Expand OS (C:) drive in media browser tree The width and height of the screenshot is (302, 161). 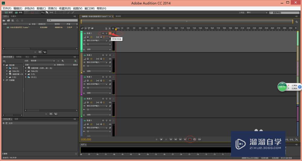tap(7, 68)
